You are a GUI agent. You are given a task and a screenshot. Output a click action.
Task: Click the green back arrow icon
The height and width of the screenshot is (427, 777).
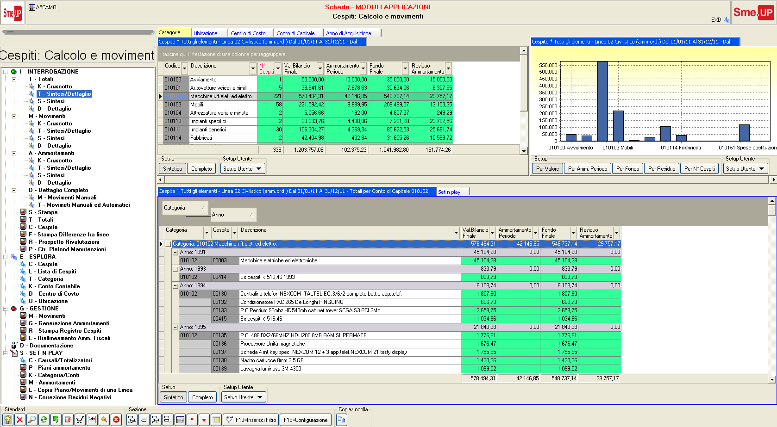point(56,420)
